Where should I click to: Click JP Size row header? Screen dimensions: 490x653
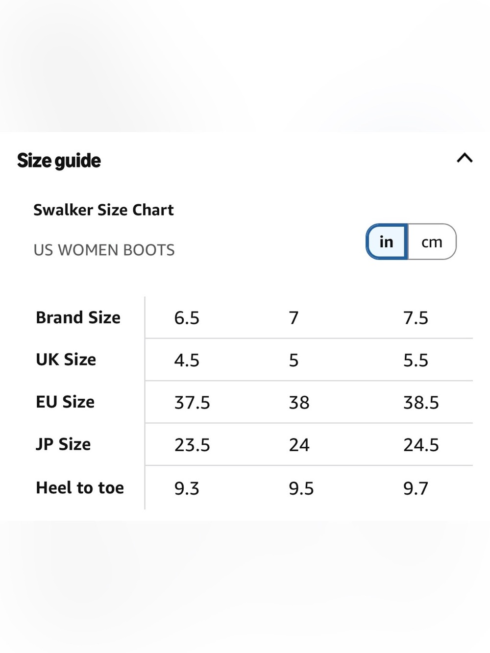click(63, 444)
